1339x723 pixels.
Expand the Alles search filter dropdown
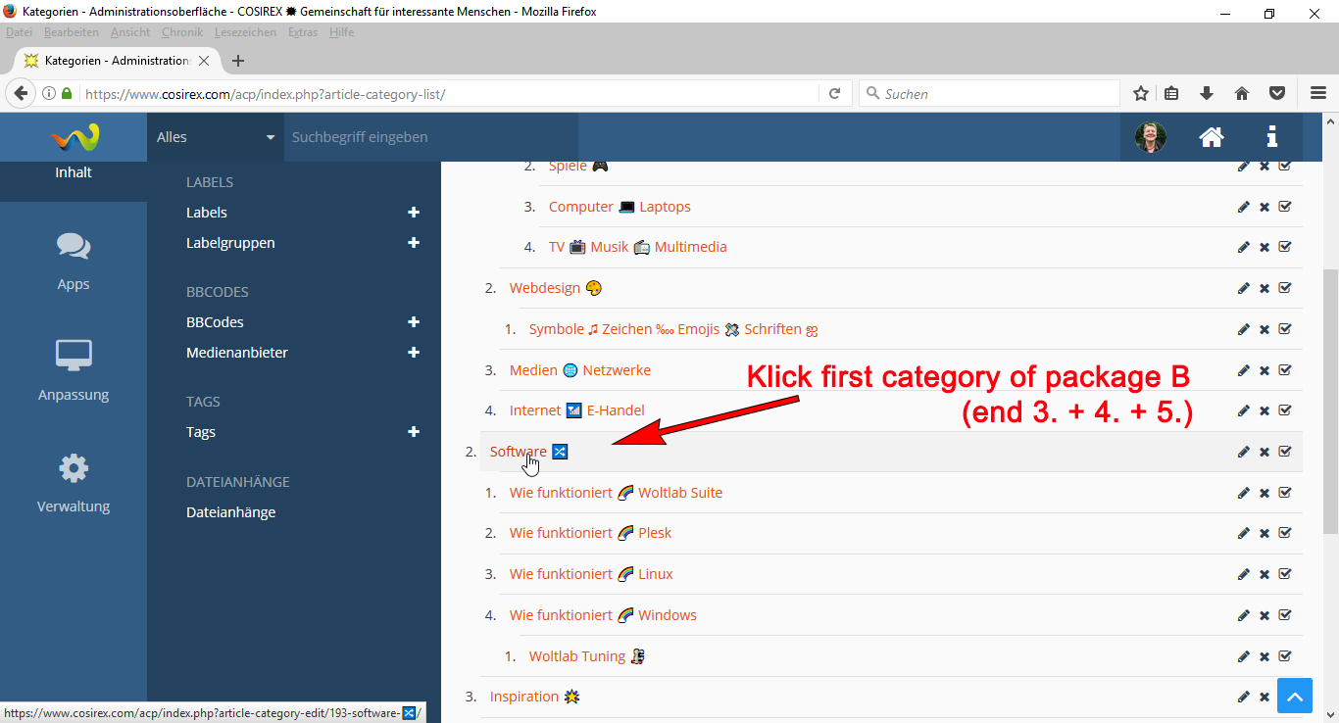coord(216,137)
